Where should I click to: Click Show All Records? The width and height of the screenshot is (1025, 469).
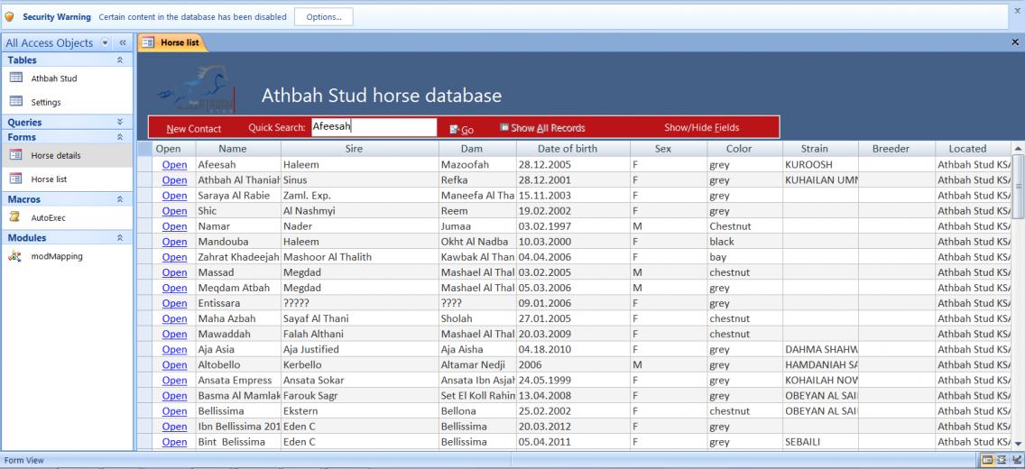tap(542, 128)
